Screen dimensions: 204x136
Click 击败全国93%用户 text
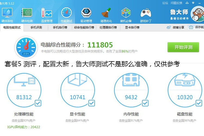point(24,121)
